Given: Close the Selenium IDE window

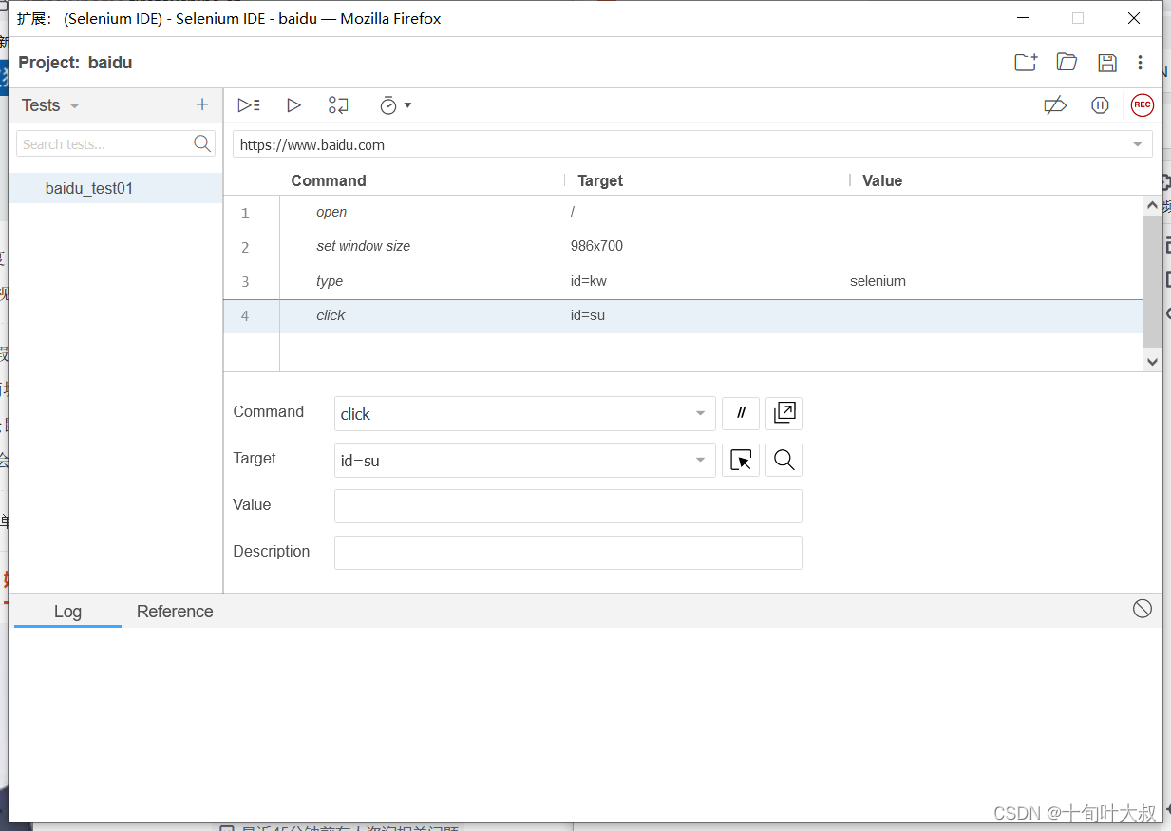Looking at the screenshot, I should pos(1134,18).
